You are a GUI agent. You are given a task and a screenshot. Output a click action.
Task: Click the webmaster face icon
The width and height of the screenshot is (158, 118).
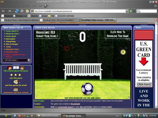tap(16, 89)
